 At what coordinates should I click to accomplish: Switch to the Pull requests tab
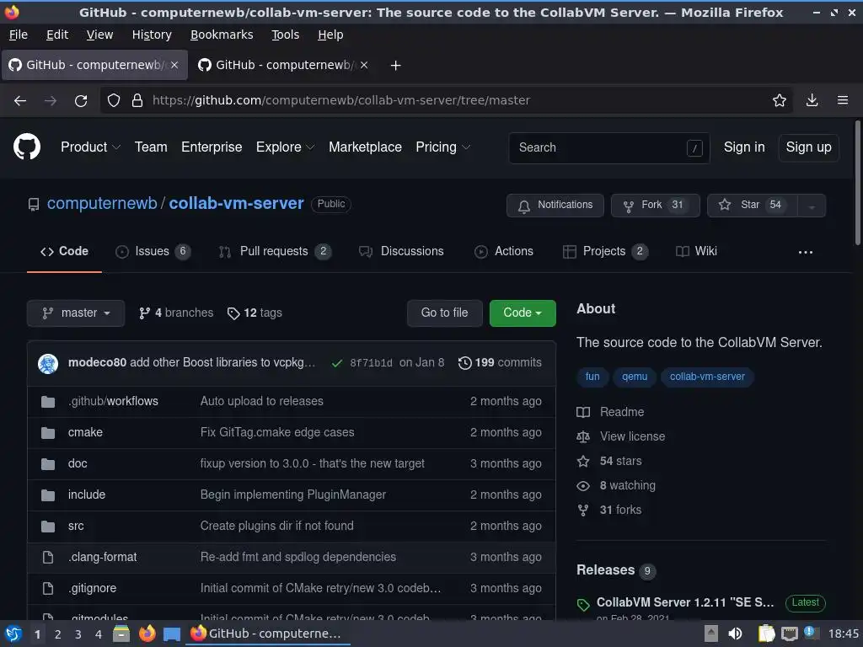[x=274, y=251]
